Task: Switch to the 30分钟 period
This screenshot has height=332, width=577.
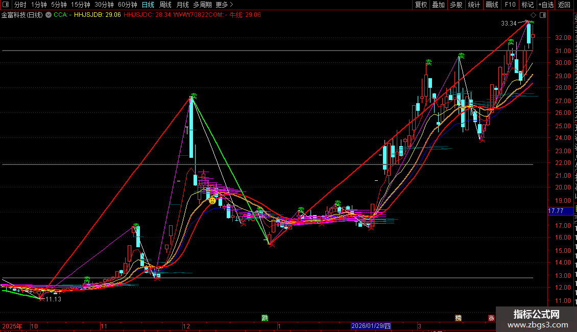Action: click(104, 5)
